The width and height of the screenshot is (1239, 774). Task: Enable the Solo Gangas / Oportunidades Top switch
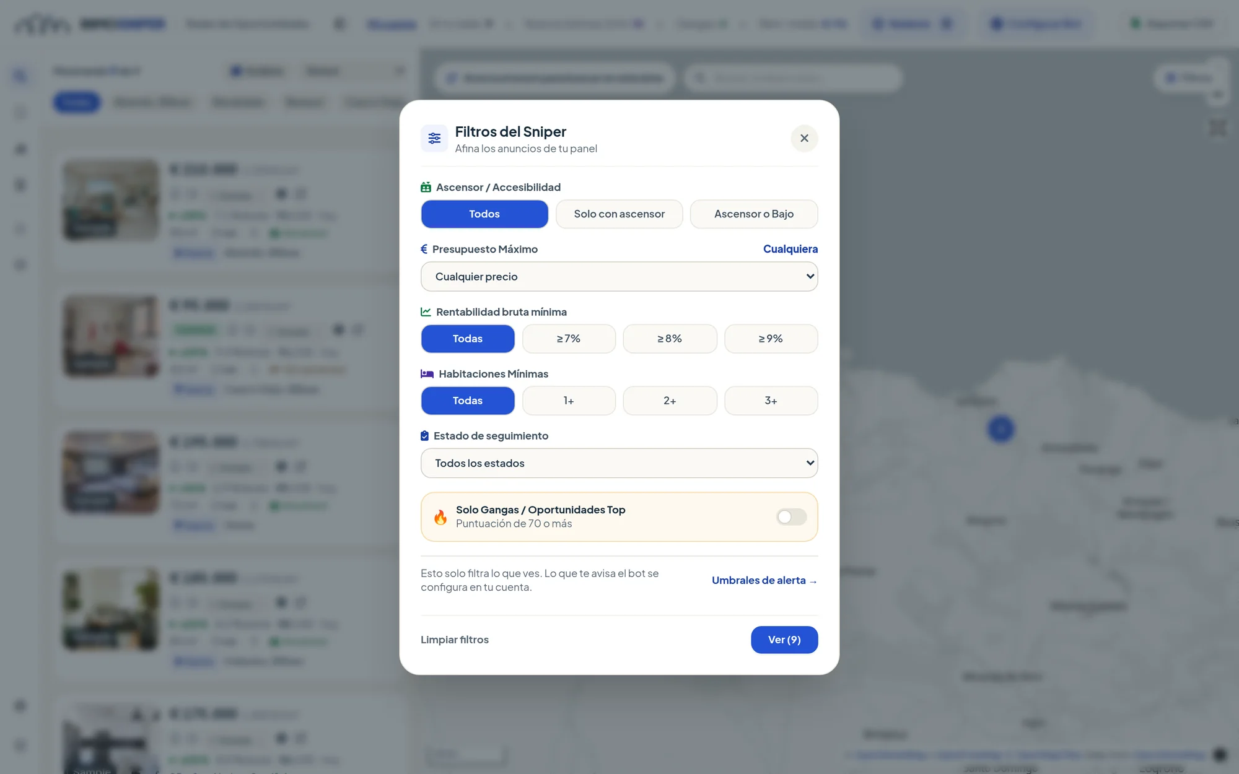tap(792, 517)
